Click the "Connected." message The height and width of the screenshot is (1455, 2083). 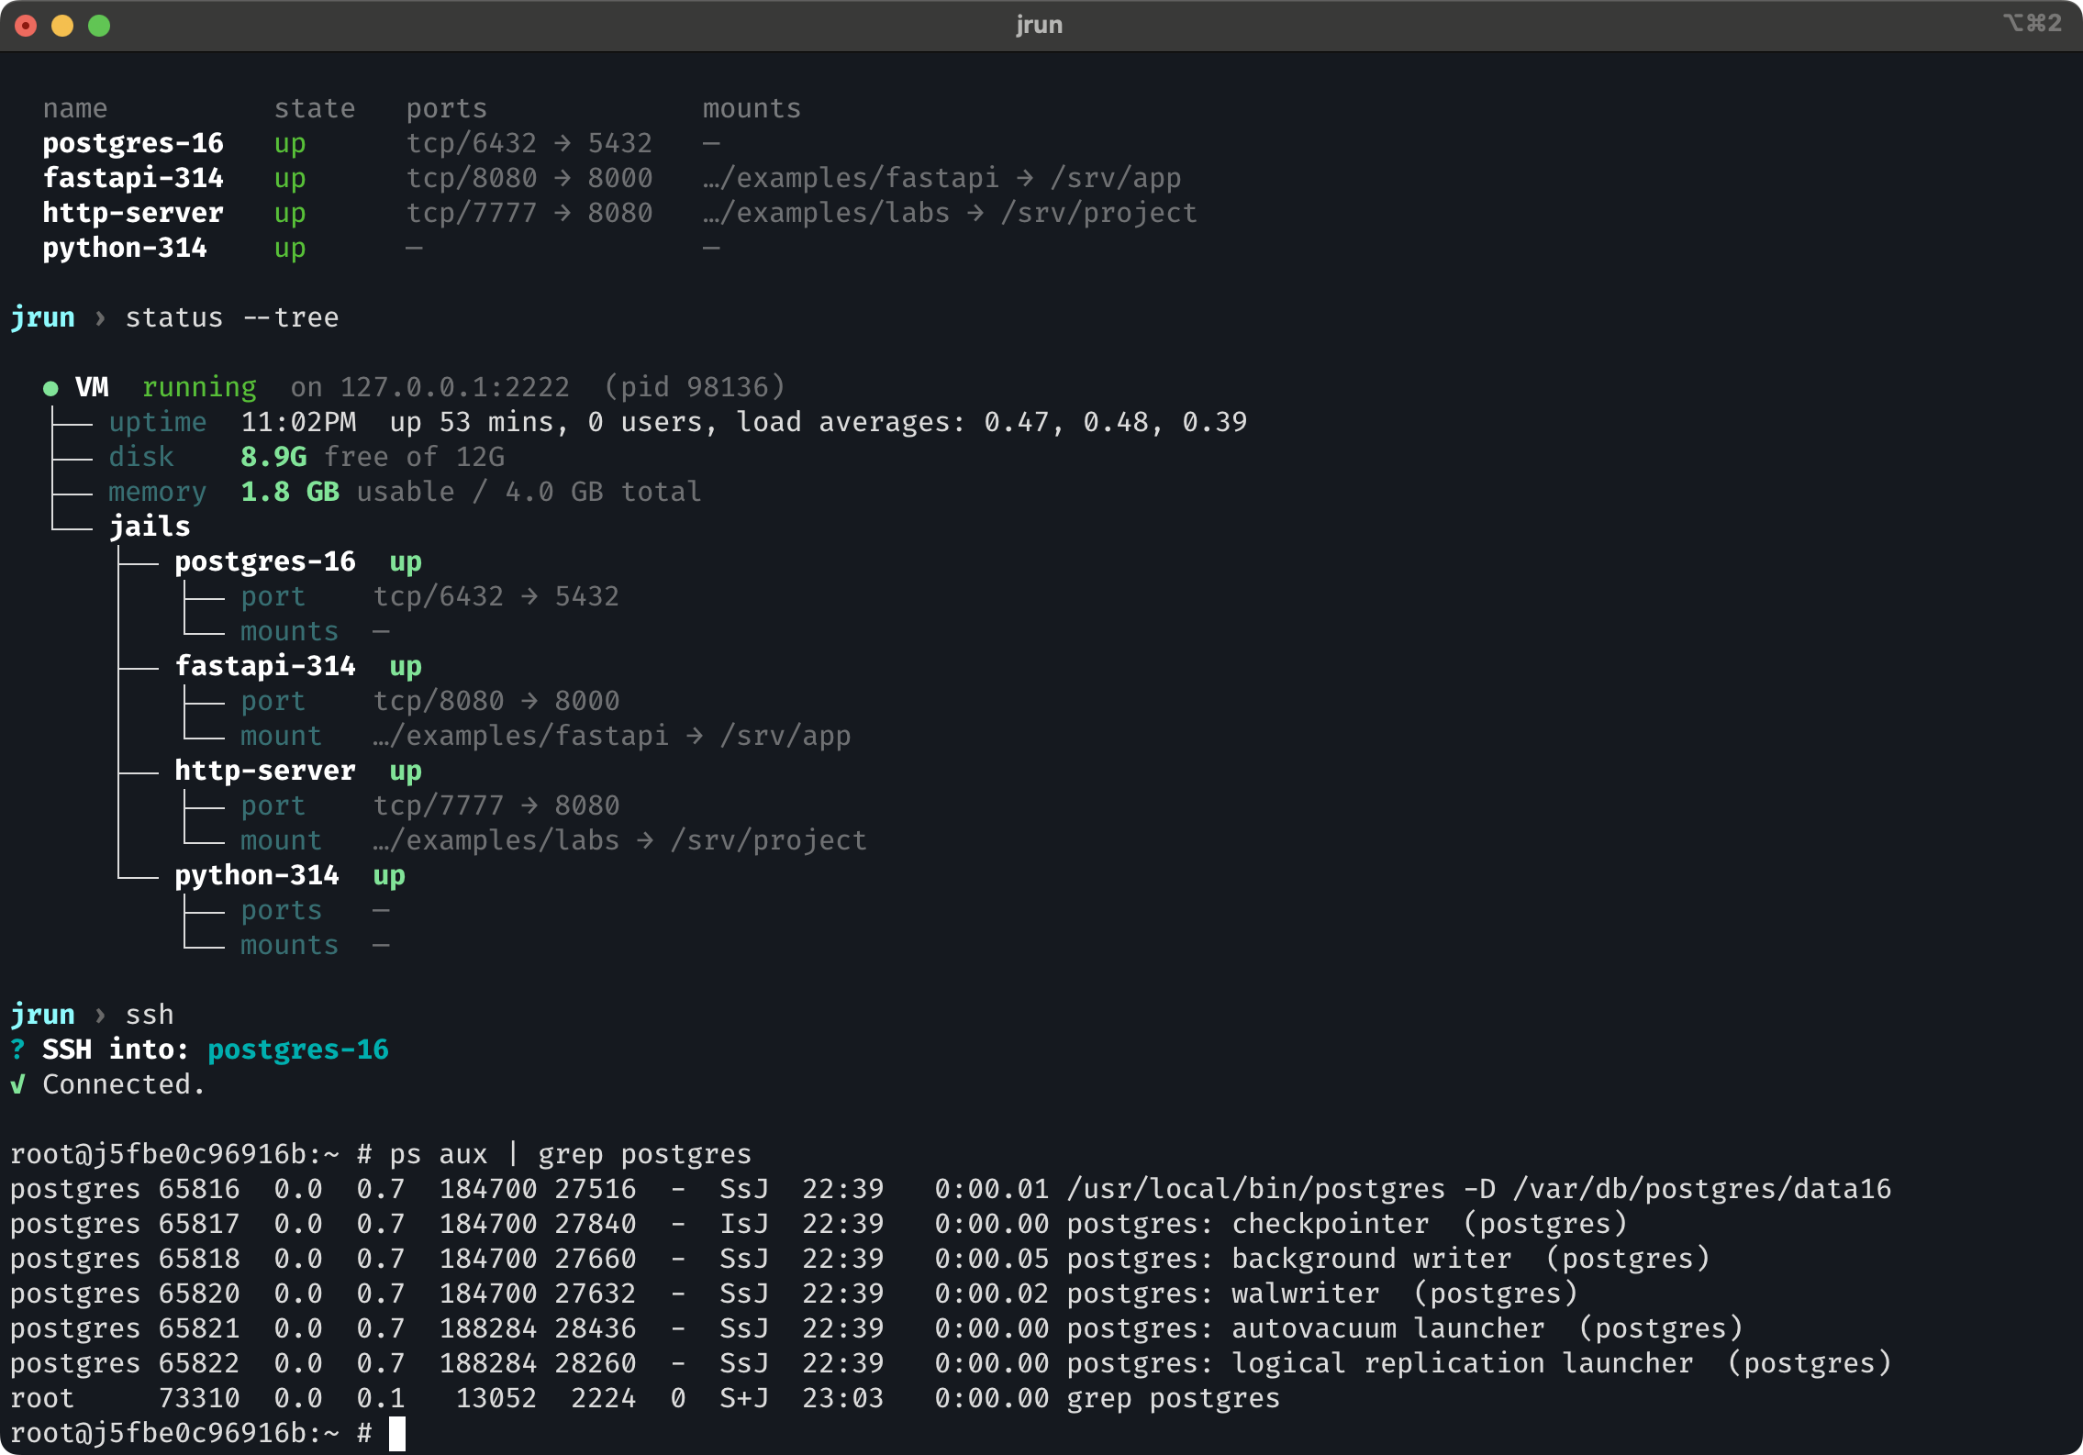[x=125, y=1084]
